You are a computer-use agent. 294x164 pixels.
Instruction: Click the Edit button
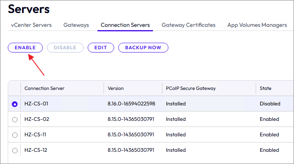point(101,48)
